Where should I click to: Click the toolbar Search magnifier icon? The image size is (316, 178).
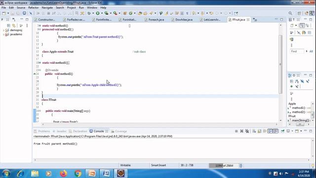290,13
